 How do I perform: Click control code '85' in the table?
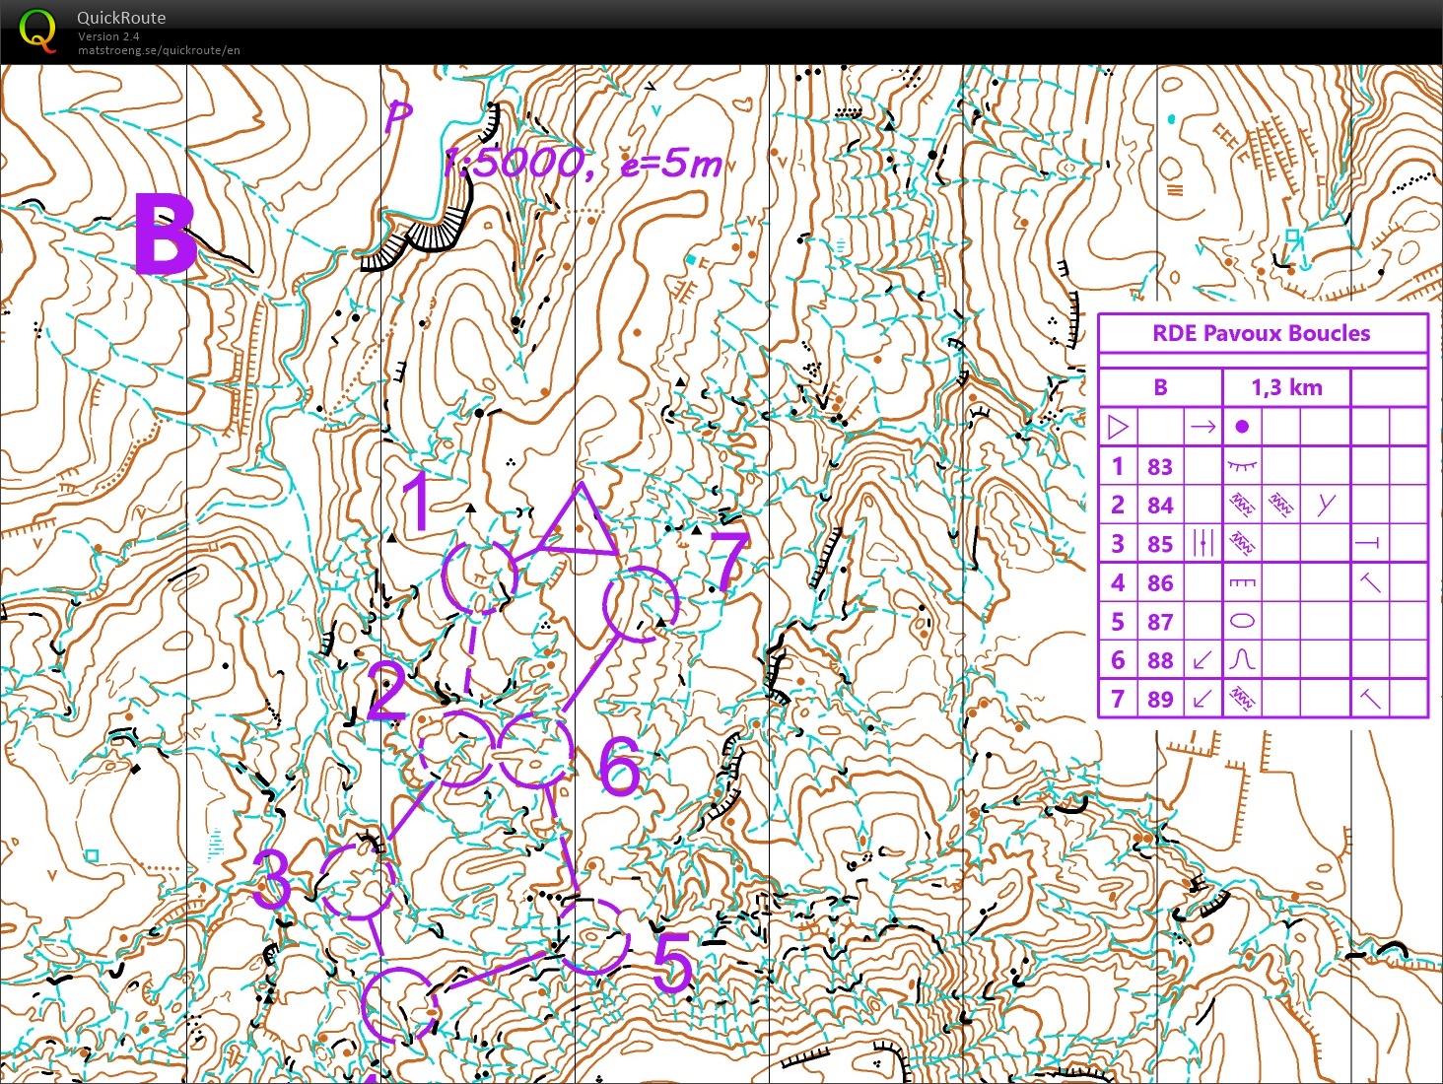click(x=1160, y=544)
